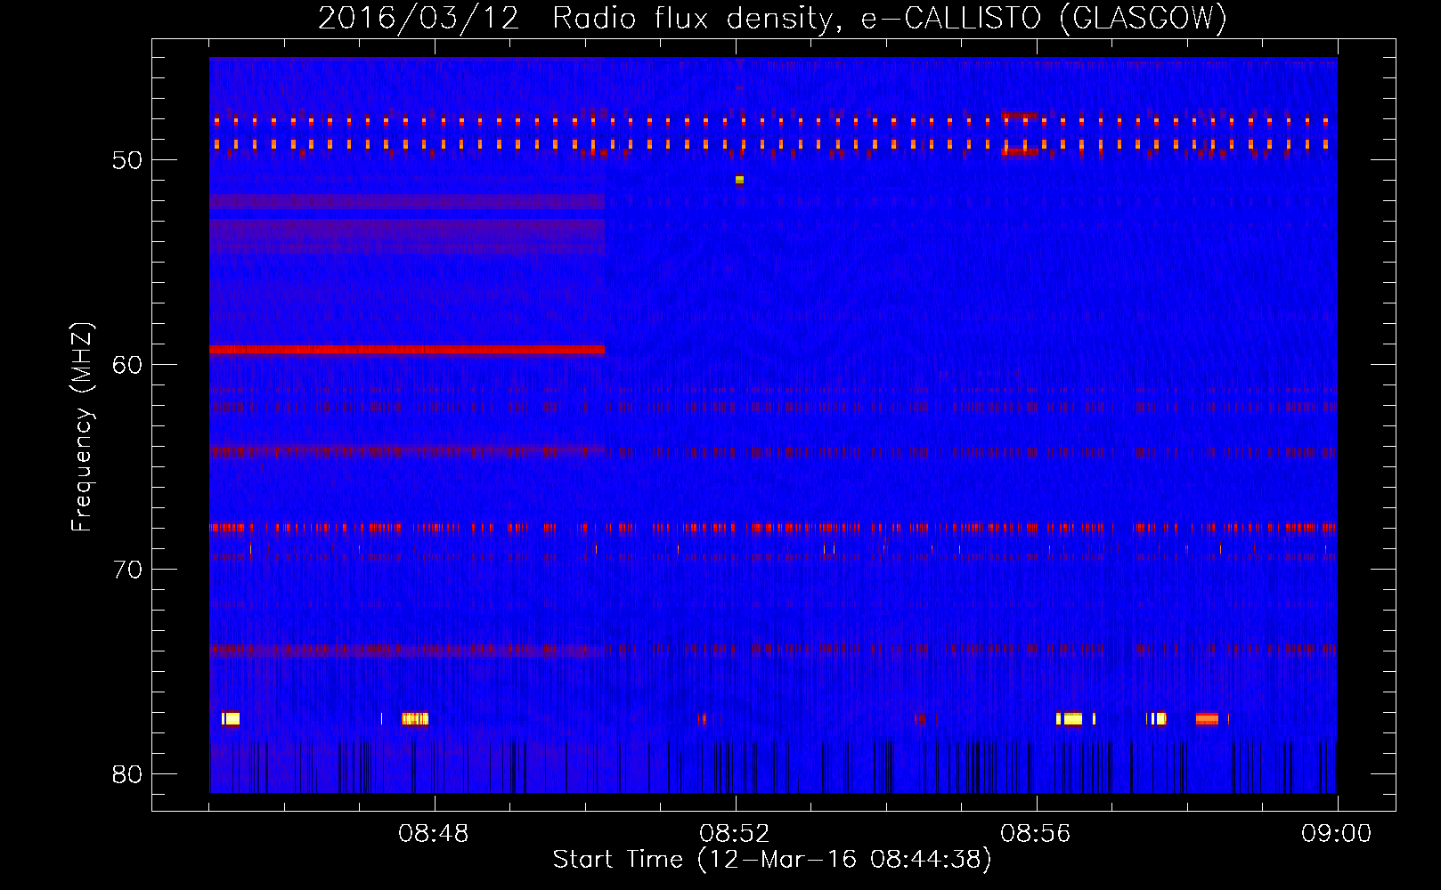Click the 80 frequency tick label
Image resolution: width=1441 pixels, height=890 pixels.
click(127, 774)
